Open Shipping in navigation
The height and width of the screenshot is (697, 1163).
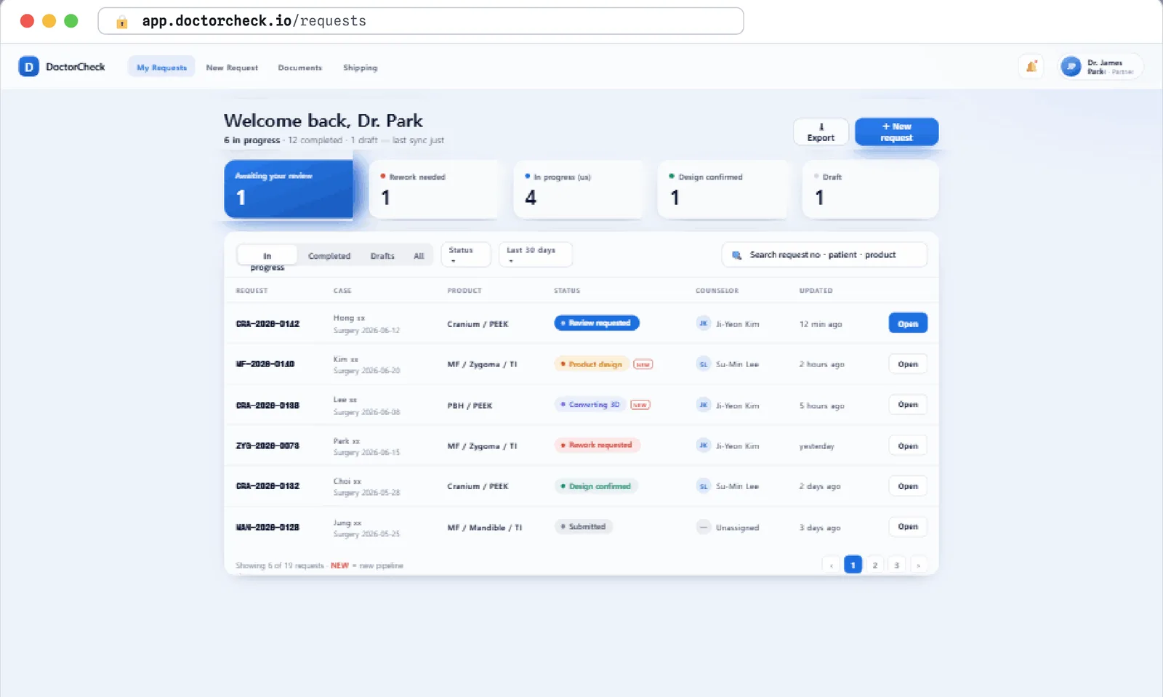[360, 67]
